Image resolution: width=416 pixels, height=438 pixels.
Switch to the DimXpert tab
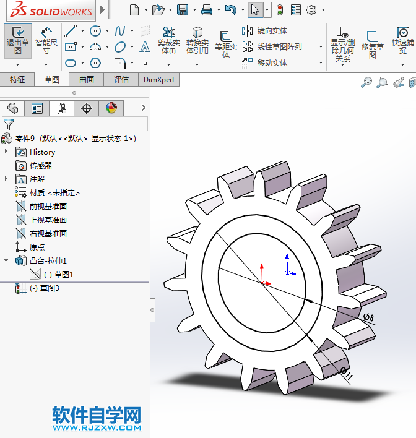pos(159,80)
